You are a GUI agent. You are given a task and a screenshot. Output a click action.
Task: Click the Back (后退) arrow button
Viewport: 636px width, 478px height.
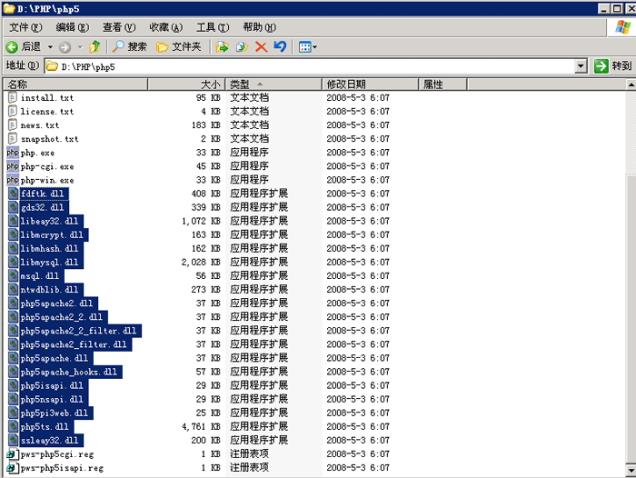[x=24, y=46]
